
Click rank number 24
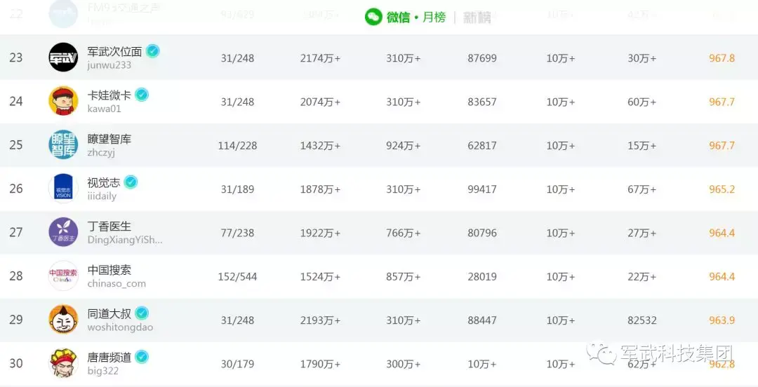(x=16, y=102)
